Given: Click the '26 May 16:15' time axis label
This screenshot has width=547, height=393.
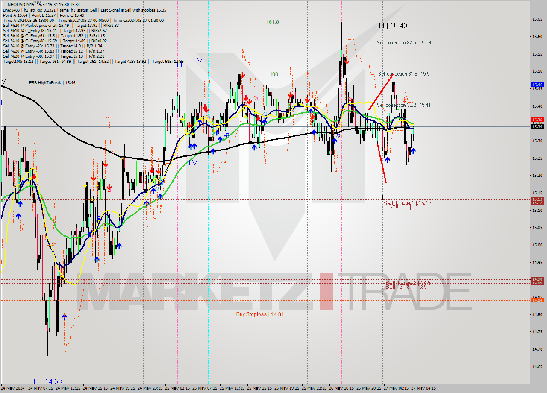Looking at the screenshot, I should [341, 388].
